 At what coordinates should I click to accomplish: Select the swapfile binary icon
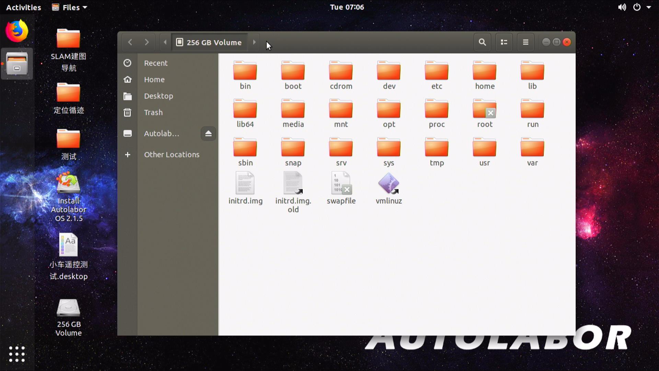[341, 184]
